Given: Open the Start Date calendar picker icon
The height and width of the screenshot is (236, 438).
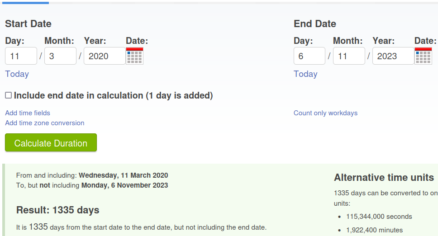Looking at the screenshot, I should pos(135,56).
